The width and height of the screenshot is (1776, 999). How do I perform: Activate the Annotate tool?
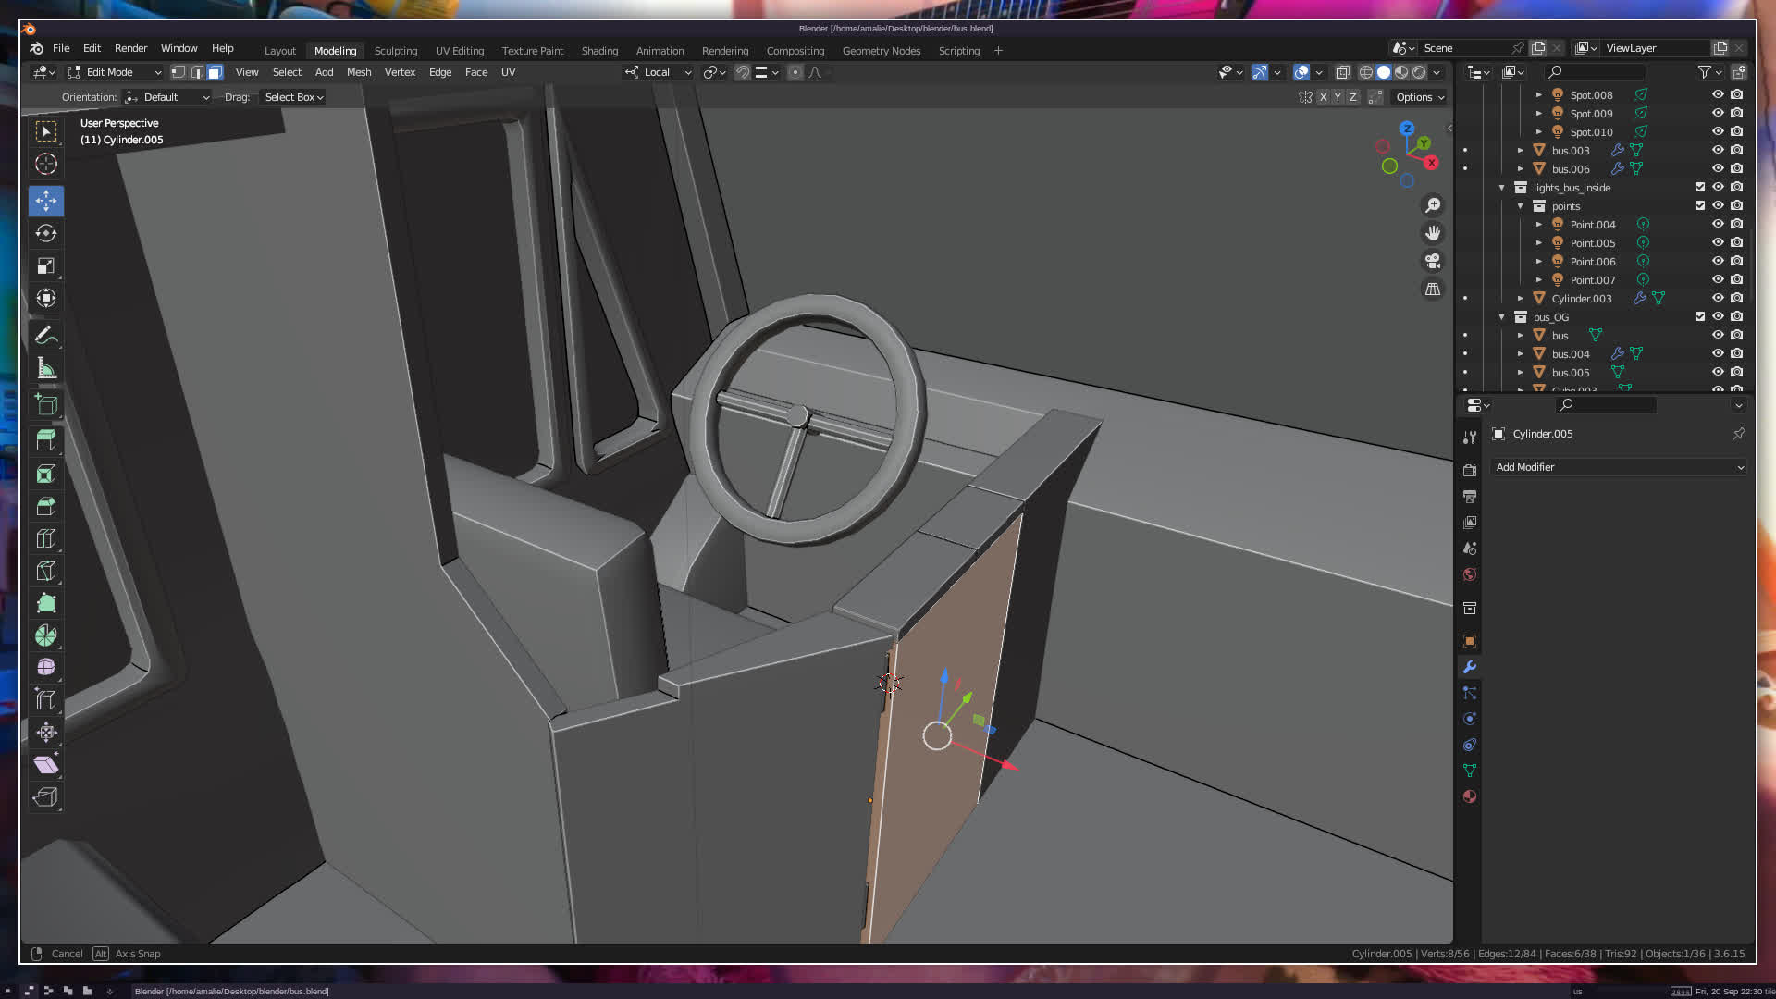point(45,336)
